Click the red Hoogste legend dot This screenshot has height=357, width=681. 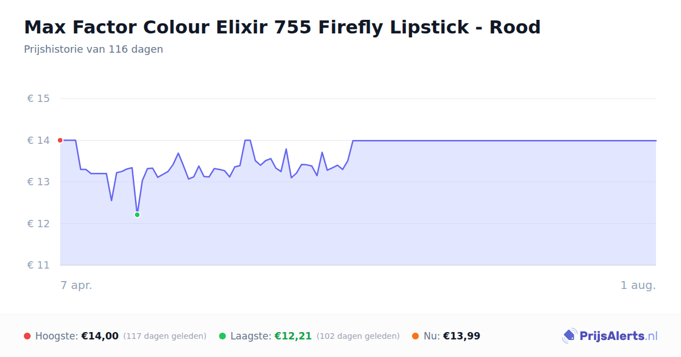tap(27, 336)
